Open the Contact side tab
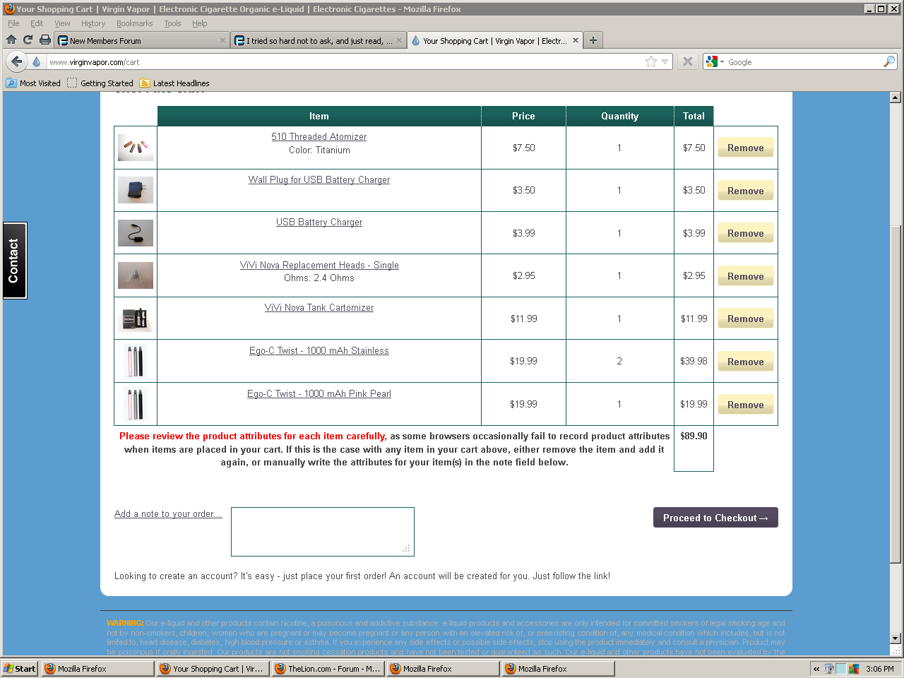 (x=15, y=261)
